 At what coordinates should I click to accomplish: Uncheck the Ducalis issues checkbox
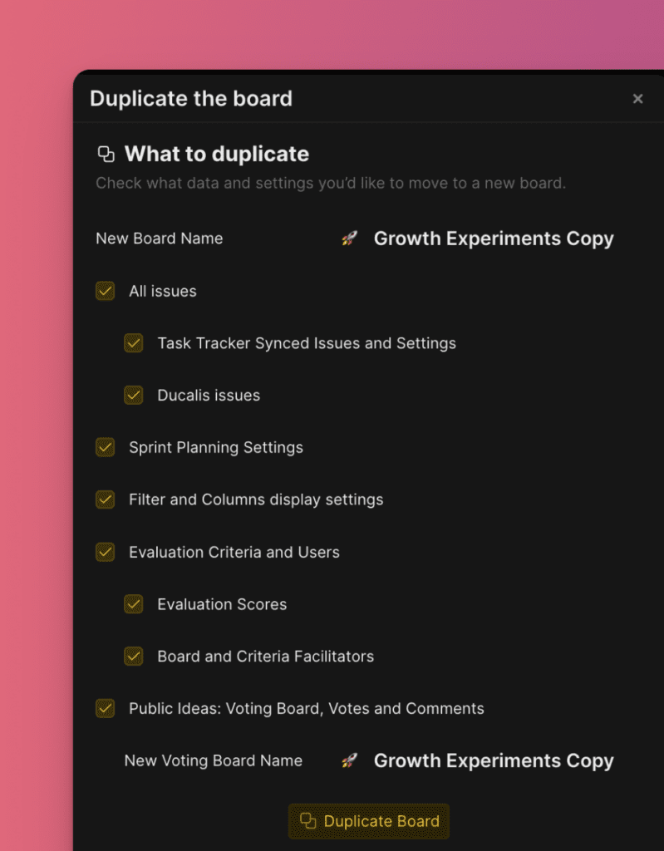pyautogui.click(x=134, y=396)
